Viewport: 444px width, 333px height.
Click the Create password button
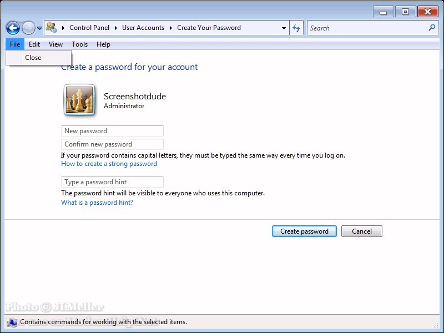[x=304, y=231]
